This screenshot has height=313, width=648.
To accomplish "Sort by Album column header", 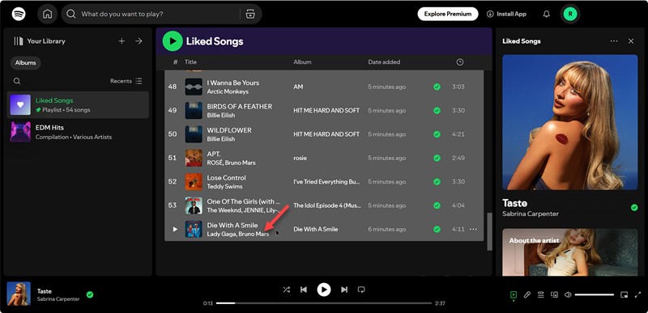I will pos(302,61).
